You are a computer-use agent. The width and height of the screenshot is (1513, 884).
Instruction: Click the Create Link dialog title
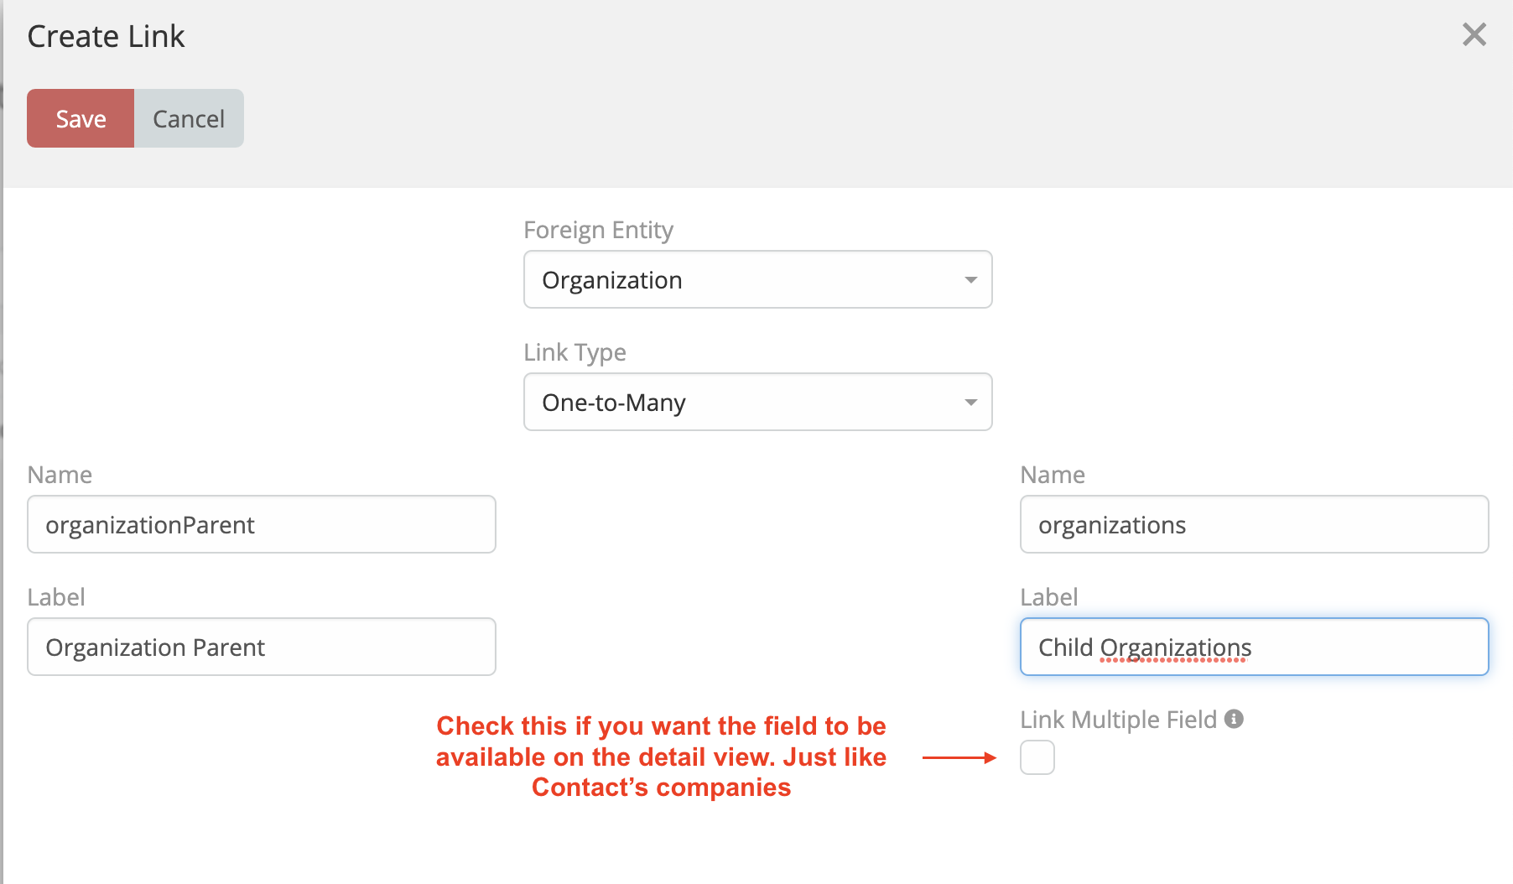coord(106,36)
